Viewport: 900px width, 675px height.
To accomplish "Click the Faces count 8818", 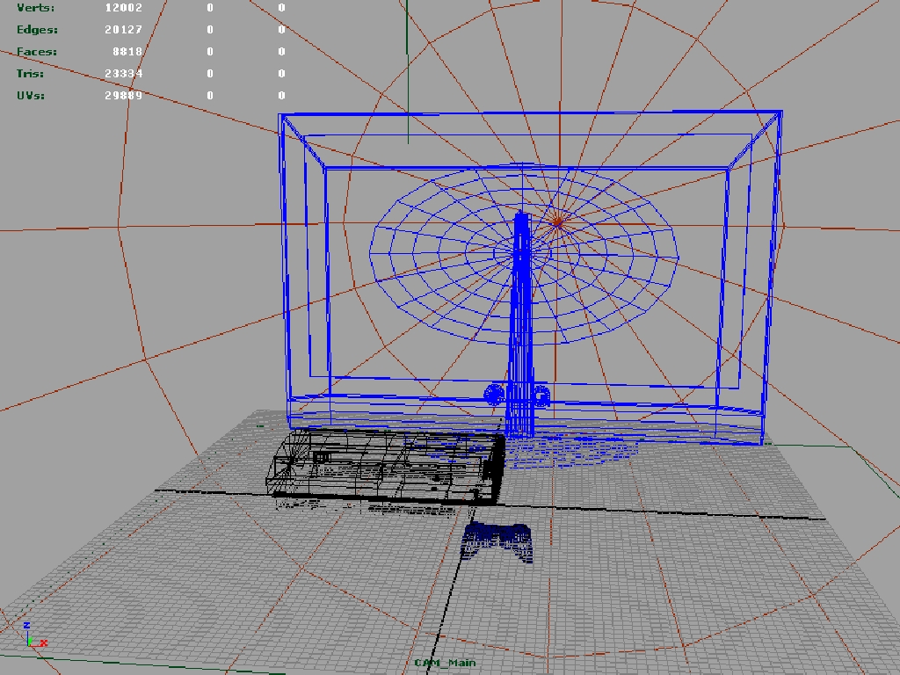I will pyautogui.click(x=127, y=52).
